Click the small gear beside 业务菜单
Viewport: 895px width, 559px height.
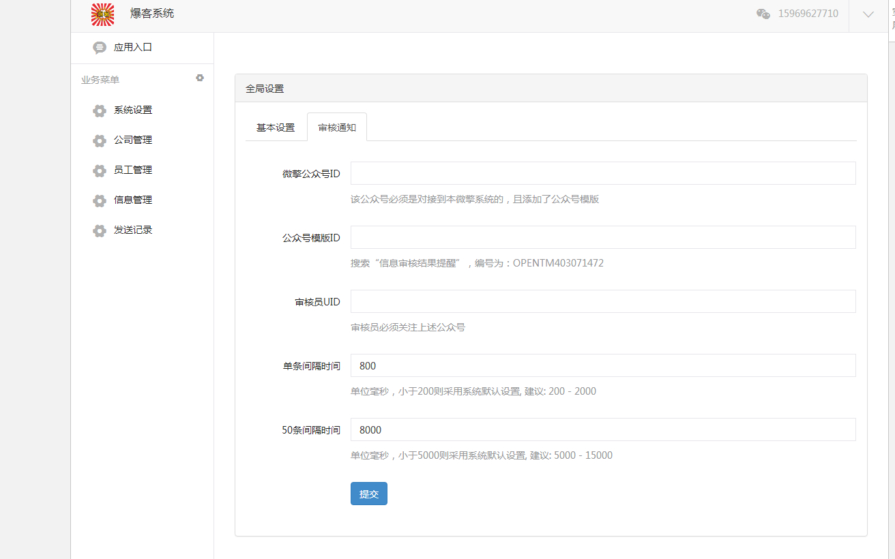pos(200,78)
